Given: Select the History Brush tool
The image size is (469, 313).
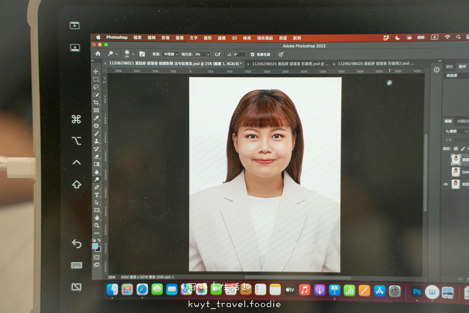Looking at the screenshot, I should pos(96,149).
